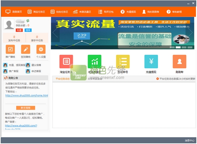The width and height of the screenshot is (197, 144).
Task: Go to 淘宝任务区 in top navigation
Action: [36, 12]
